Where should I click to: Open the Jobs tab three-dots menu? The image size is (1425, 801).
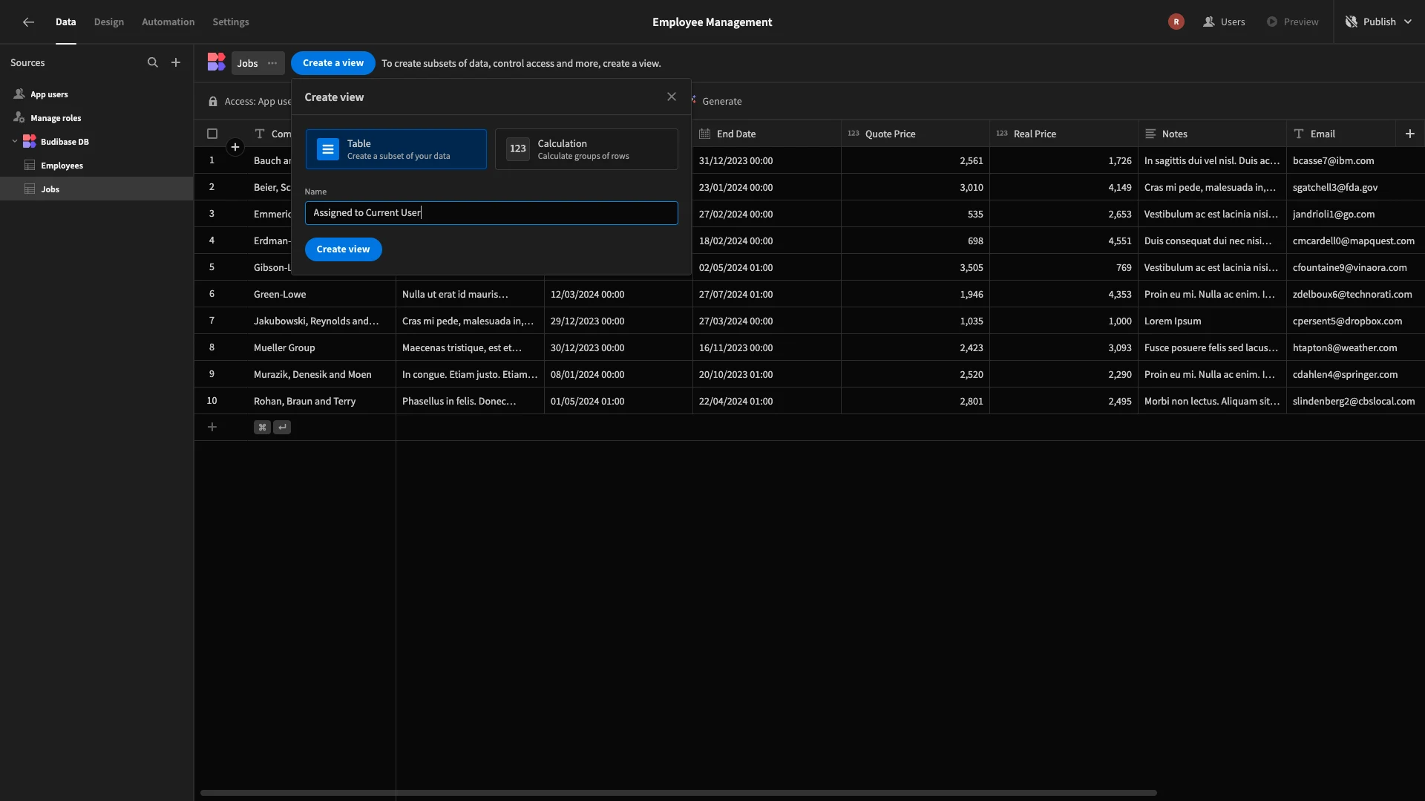pyautogui.click(x=272, y=63)
